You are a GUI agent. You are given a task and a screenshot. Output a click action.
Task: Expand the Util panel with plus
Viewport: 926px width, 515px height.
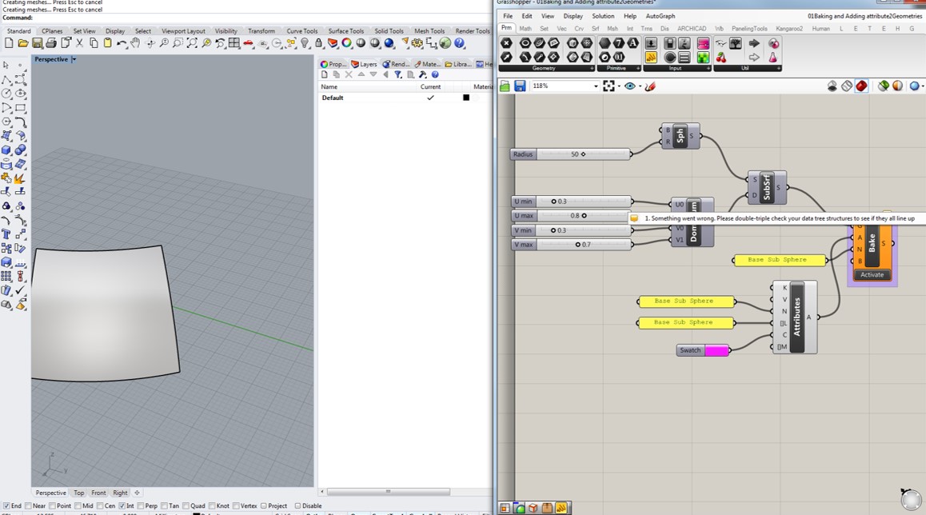779,69
